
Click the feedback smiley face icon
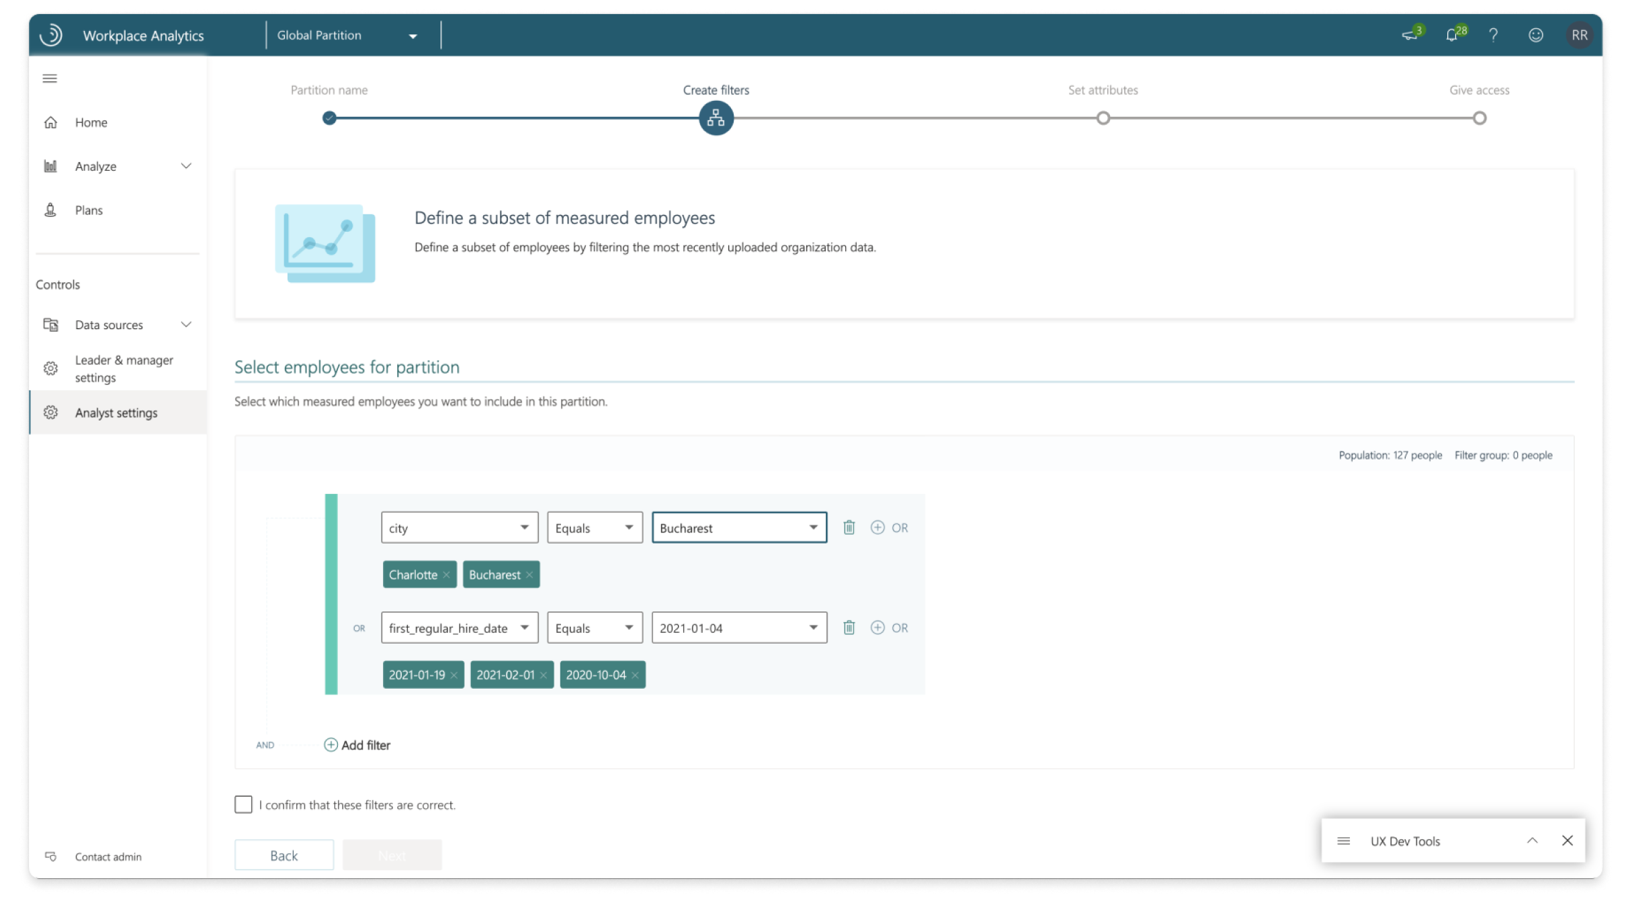pos(1536,35)
